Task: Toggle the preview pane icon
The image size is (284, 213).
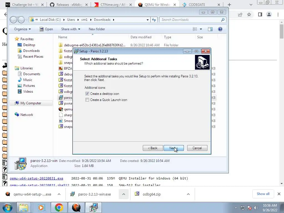Action: point(210,29)
